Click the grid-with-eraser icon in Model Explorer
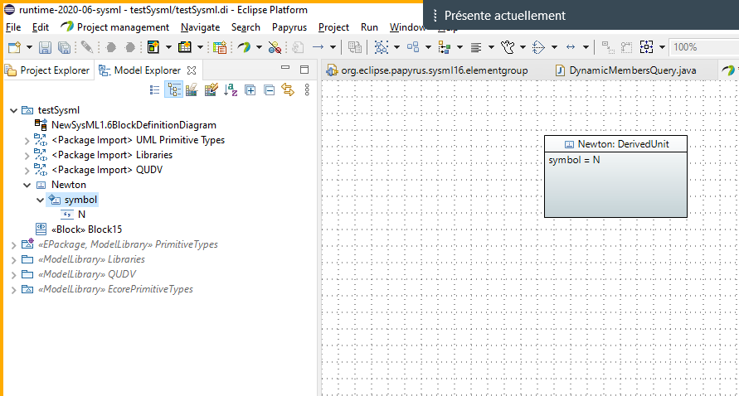The height and width of the screenshot is (396, 739). 192,89
